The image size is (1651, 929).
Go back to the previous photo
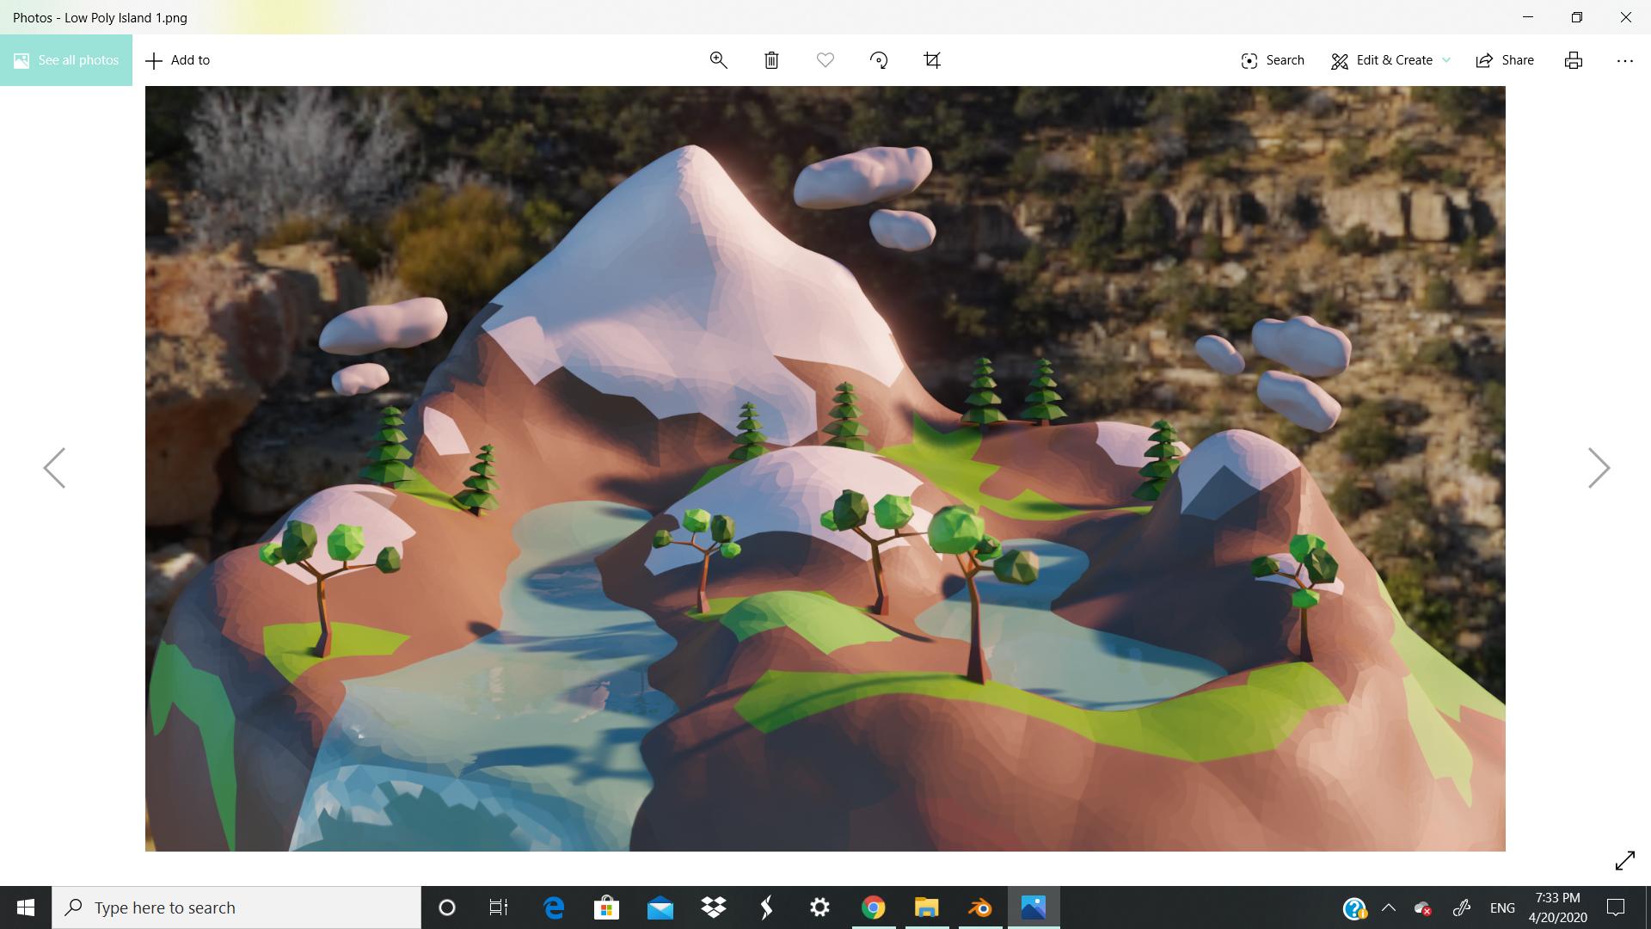click(53, 467)
